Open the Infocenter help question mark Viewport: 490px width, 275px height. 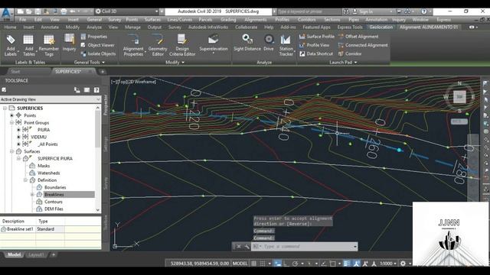[x=423, y=11]
